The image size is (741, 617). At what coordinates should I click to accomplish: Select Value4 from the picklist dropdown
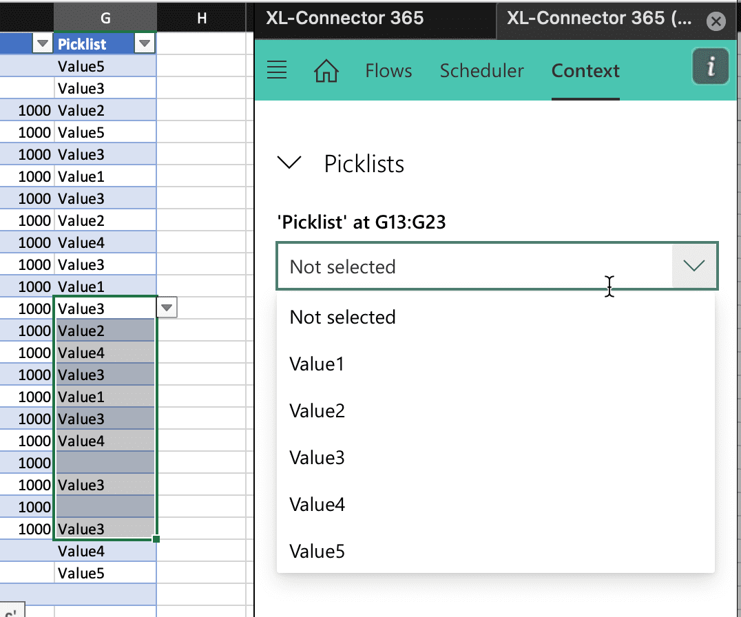[x=317, y=504]
